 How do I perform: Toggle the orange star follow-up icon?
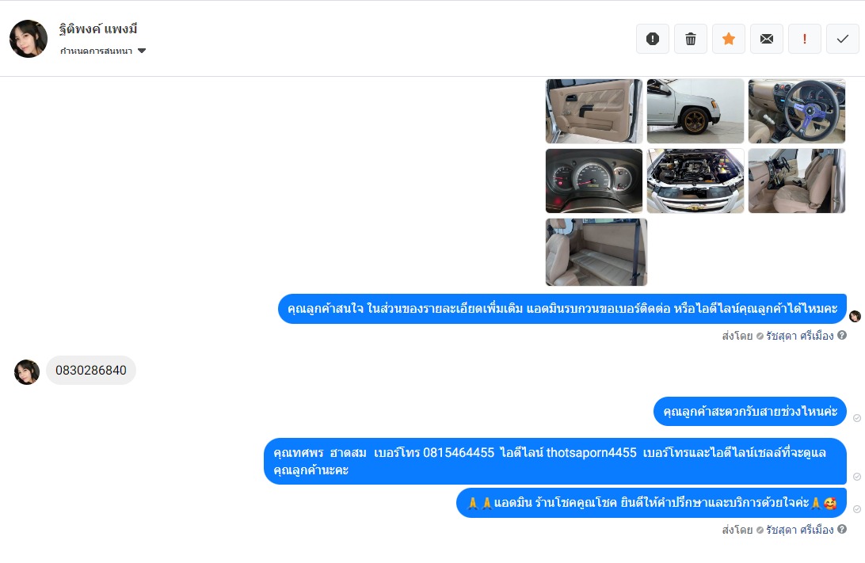[x=729, y=39]
